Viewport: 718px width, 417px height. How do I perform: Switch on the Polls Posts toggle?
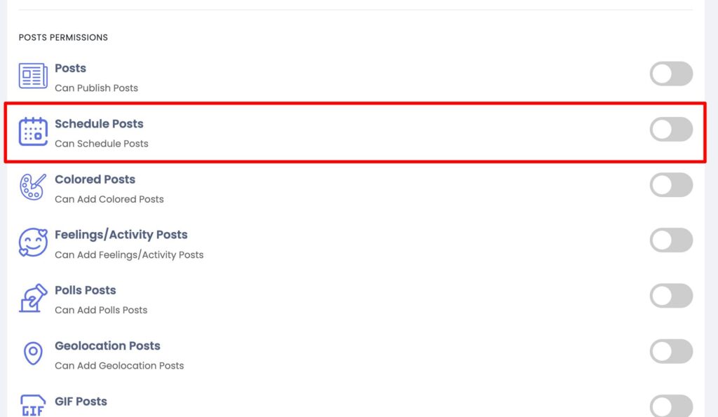671,296
